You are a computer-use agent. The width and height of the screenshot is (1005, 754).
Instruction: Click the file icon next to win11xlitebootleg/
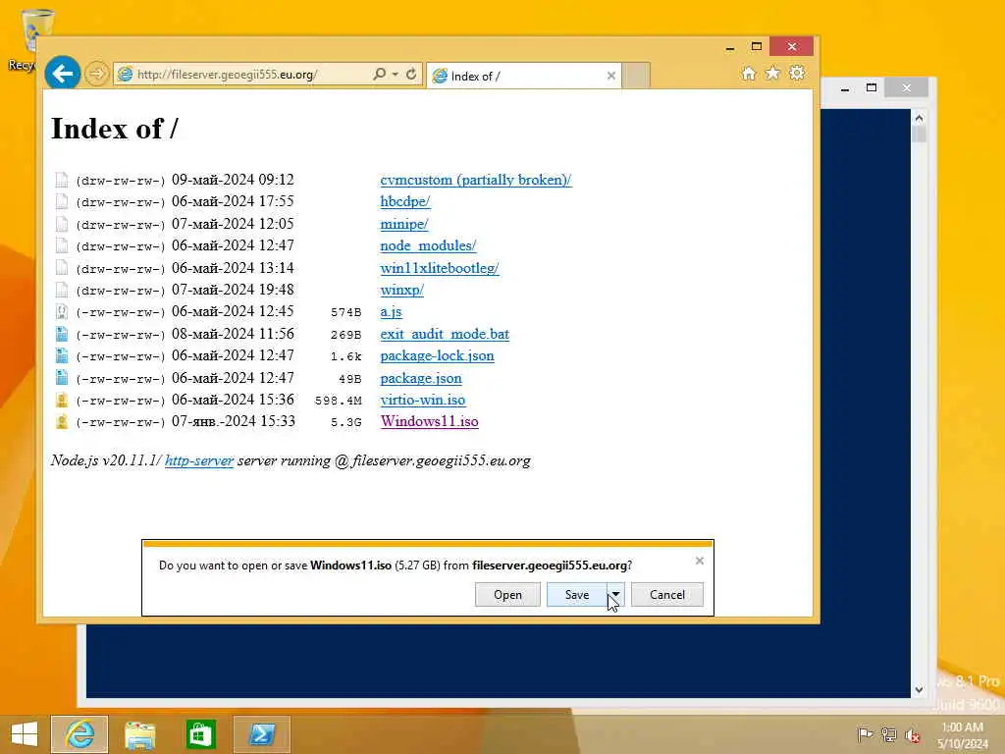(62, 268)
